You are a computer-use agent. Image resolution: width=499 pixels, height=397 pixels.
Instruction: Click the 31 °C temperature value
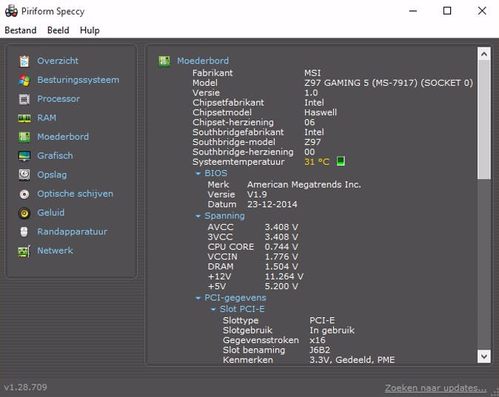tap(317, 162)
